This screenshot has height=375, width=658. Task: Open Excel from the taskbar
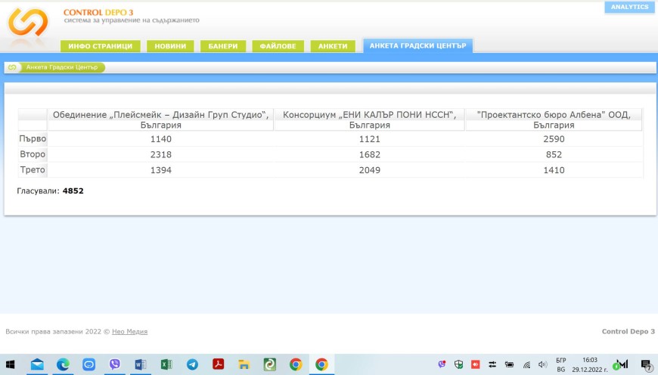166,364
